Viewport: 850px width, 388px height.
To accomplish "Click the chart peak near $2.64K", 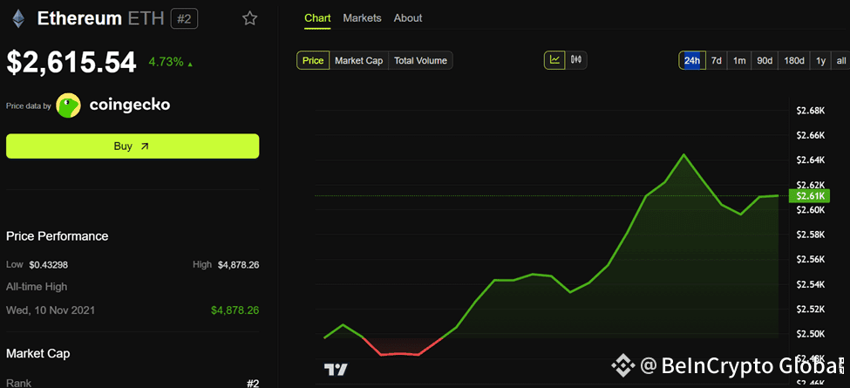I will [x=684, y=155].
